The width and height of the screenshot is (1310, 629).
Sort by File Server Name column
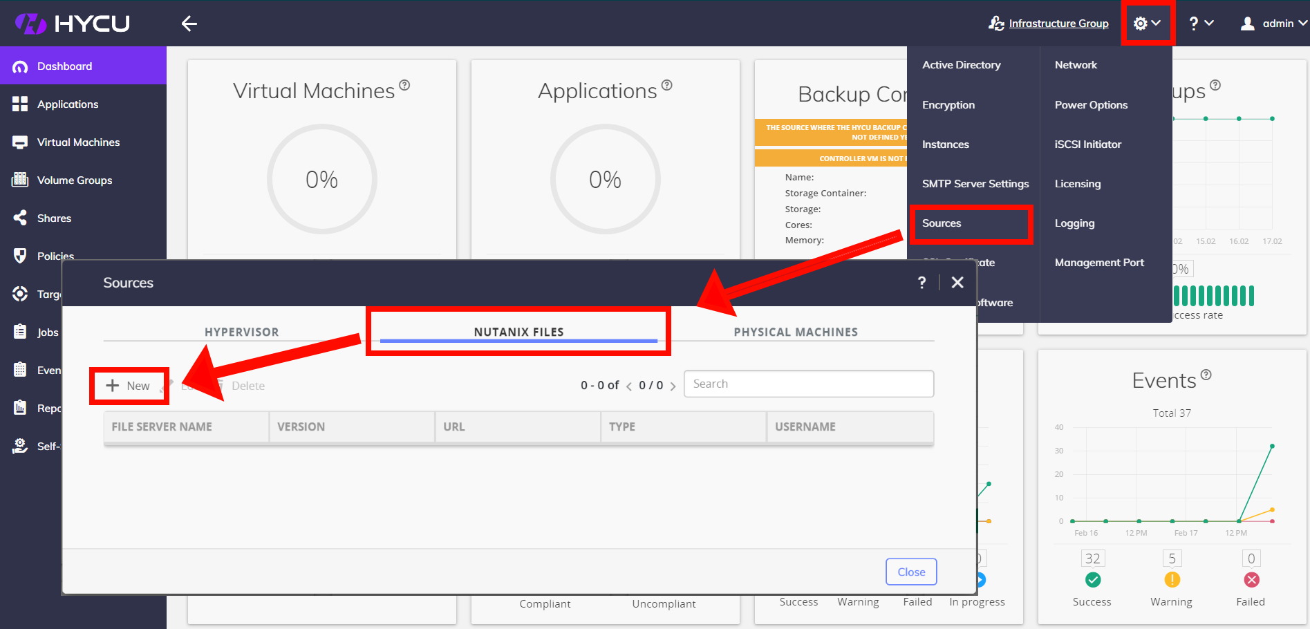click(186, 427)
